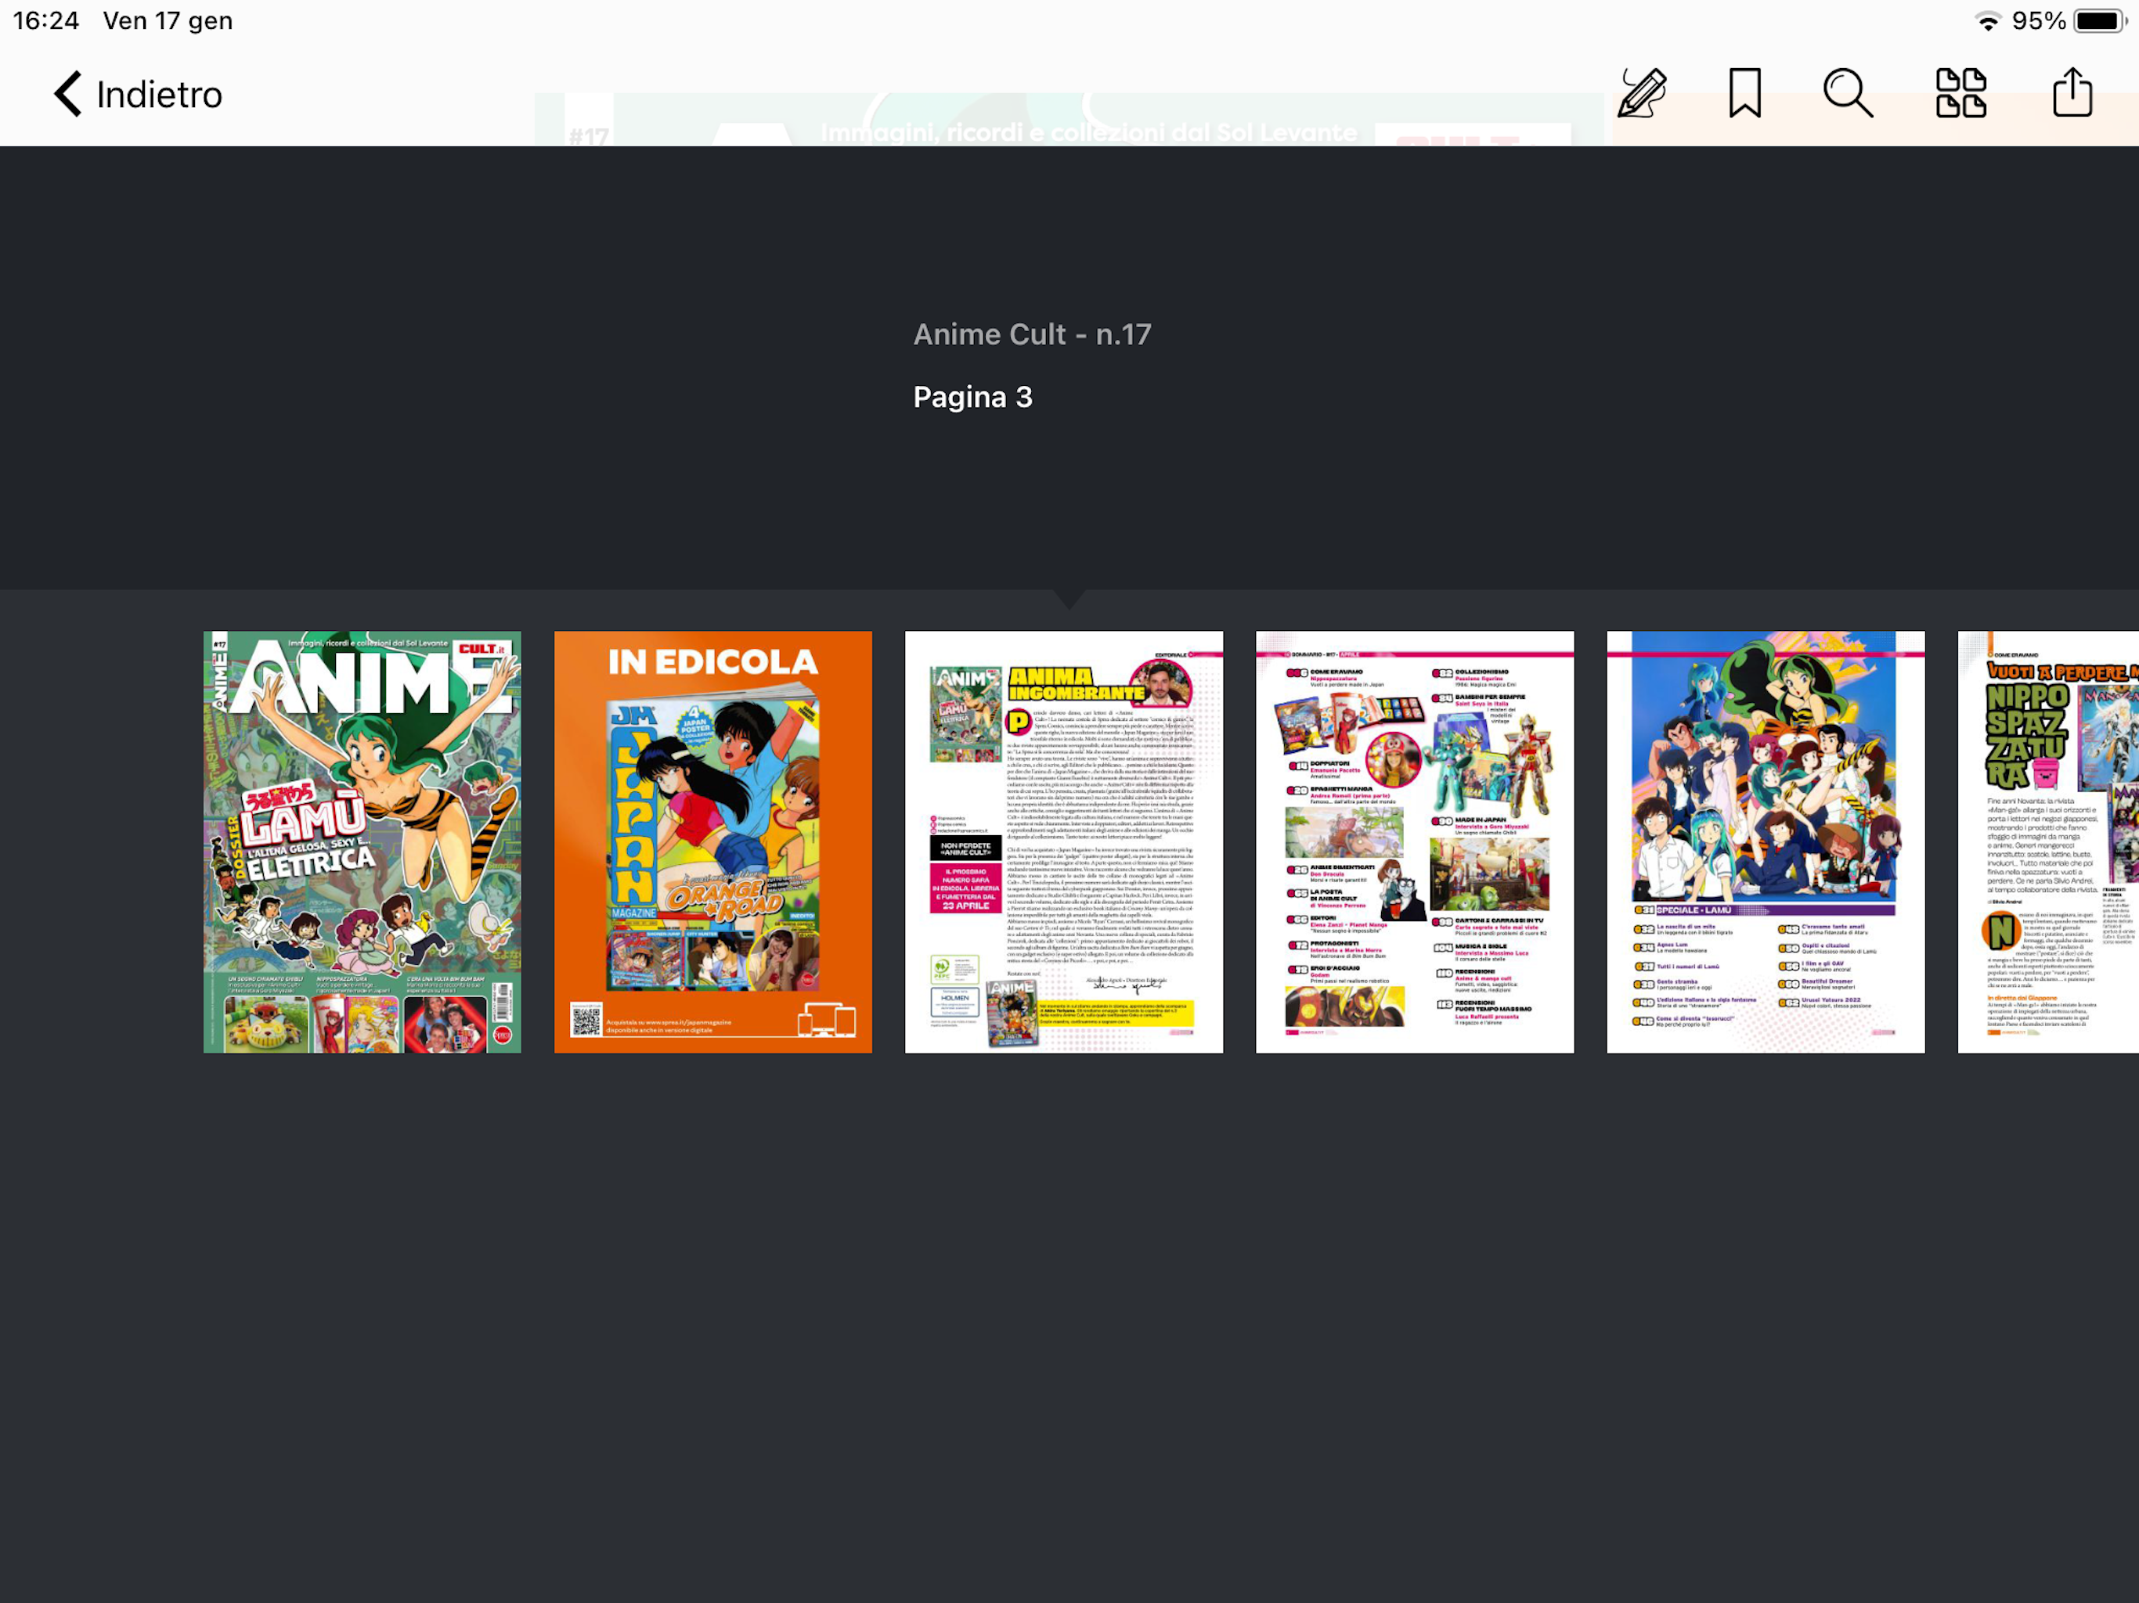Open the share sheet icon

[2072, 92]
